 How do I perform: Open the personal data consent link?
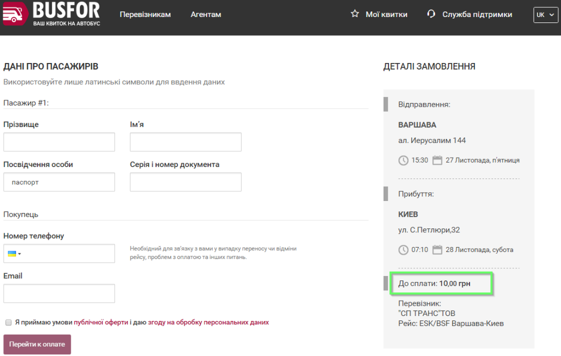[x=208, y=323]
